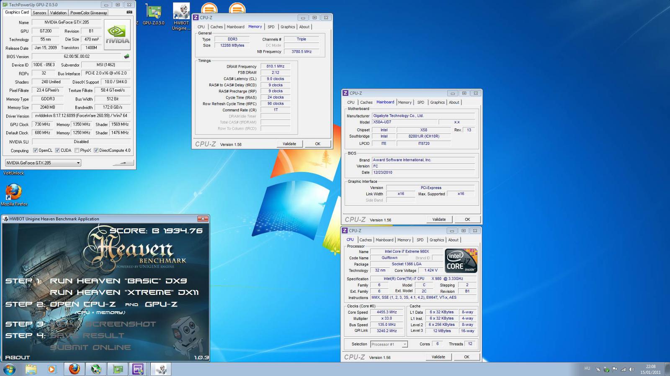Click the HU language indicator
This screenshot has height=376, width=670.
click(x=587, y=368)
